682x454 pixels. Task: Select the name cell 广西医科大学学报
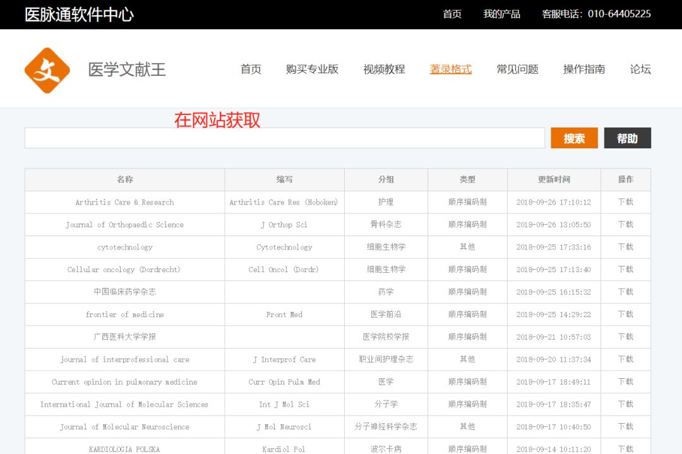click(x=125, y=337)
